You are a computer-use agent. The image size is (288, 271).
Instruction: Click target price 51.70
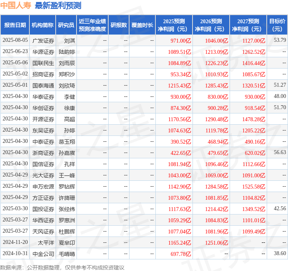click(x=280, y=107)
